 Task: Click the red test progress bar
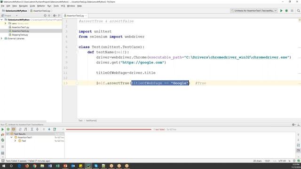(109, 130)
